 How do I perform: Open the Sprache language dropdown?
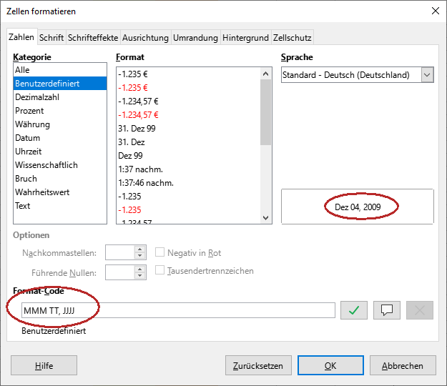point(427,75)
